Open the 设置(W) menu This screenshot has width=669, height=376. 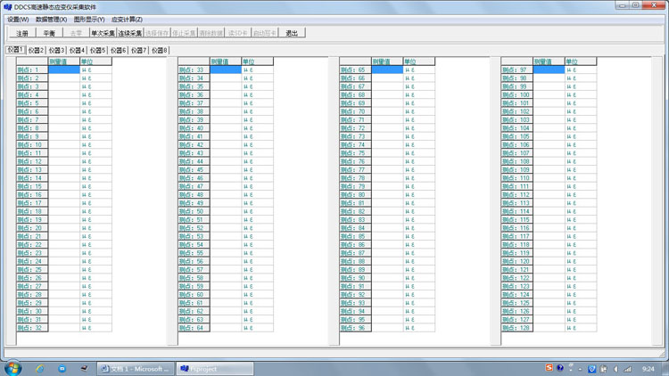18,19
